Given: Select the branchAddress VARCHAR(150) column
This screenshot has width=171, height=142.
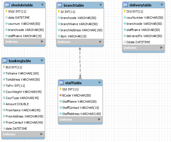Looking at the screenshot, I should tap(81, 30).
